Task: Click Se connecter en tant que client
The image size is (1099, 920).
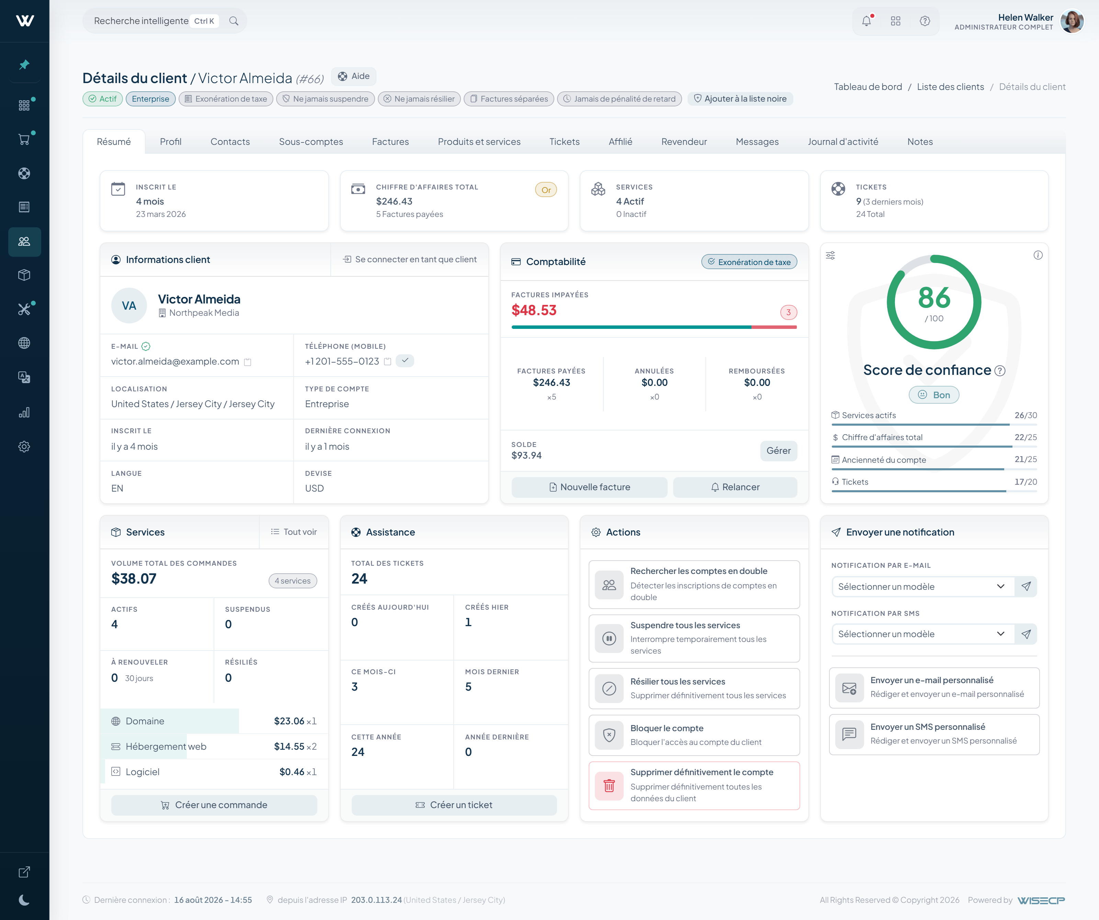Action: 410,260
